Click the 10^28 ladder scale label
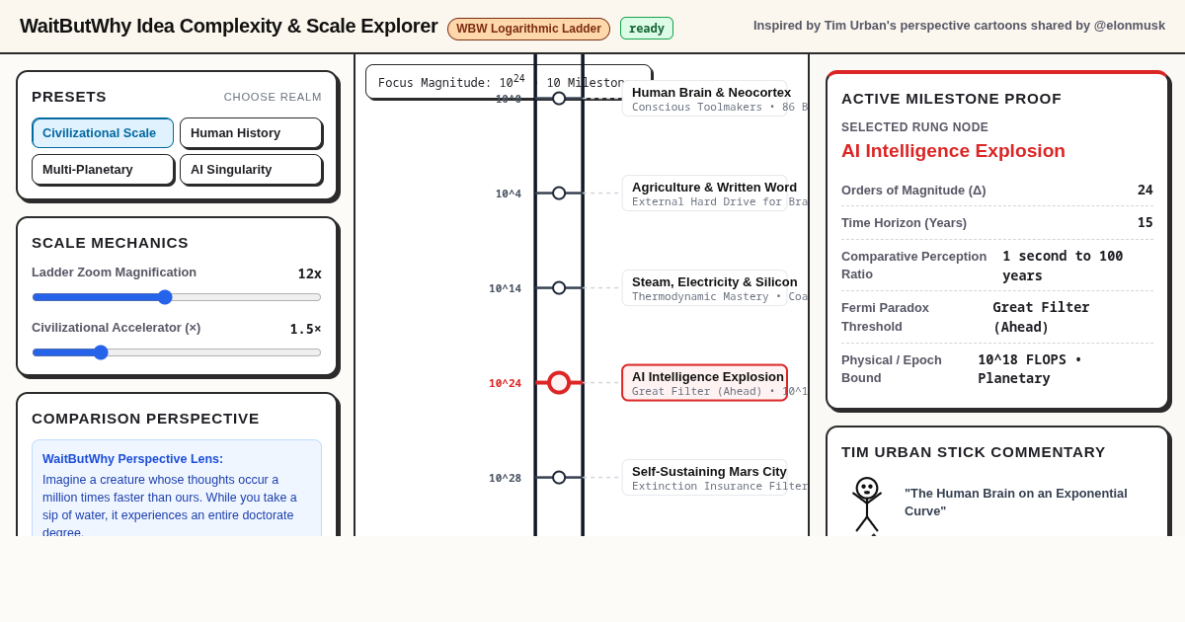The image size is (1185, 622). click(x=505, y=479)
